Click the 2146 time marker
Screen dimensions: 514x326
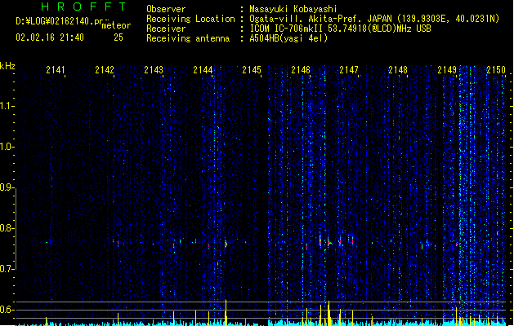pyautogui.click(x=301, y=70)
